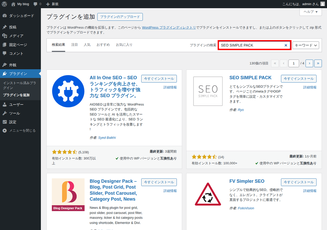Click プラグインのアップロード button
Image resolution: width=327 pixels, height=230 pixels.
click(120, 17)
